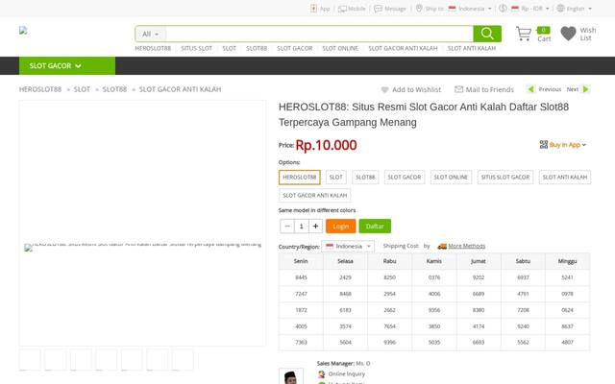
Task: Click the App icon in top bar
Action: [x=313, y=9]
